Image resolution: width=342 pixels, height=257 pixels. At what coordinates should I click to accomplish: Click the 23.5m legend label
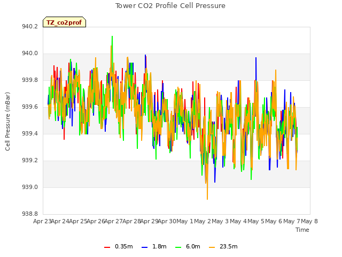pyautogui.click(x=228, y=246)
